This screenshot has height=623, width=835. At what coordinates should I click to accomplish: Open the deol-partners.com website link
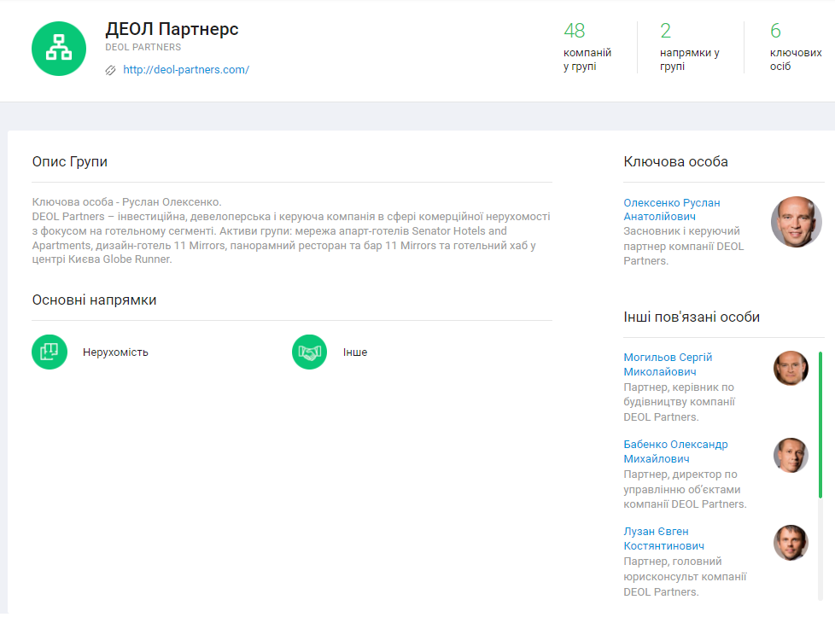[185, 70]
